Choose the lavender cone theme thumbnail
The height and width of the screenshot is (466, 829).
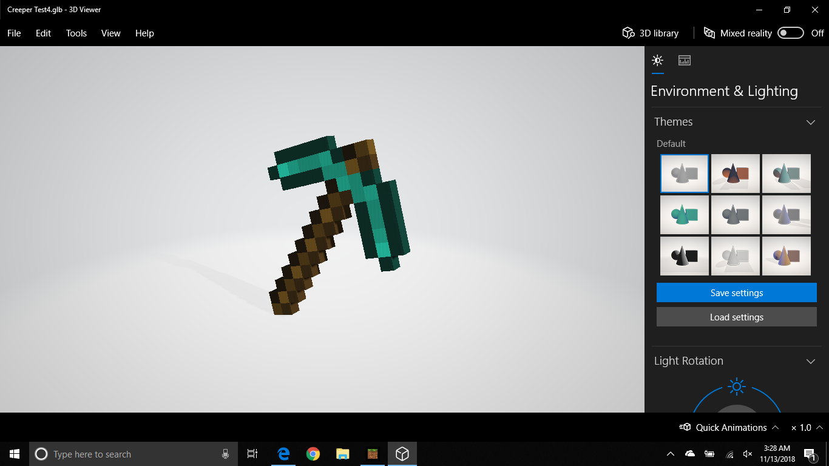pos(787,215)
